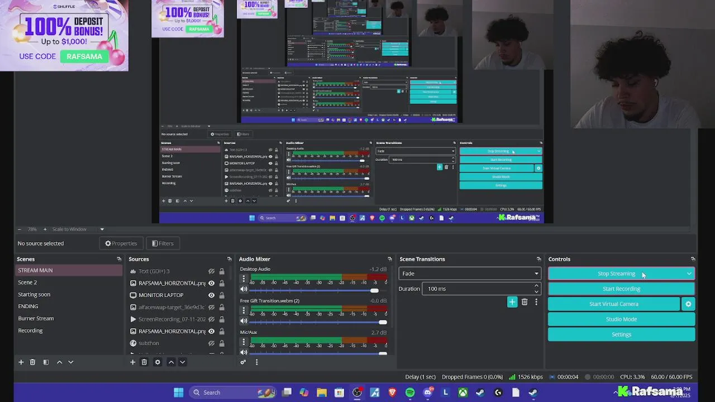
Task: Mute Desktop Audio speaker icon
Action: (x=244, y=289)
